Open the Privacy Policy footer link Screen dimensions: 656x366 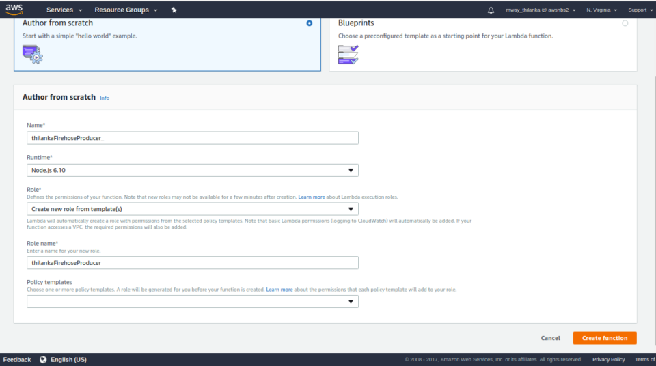click(x=608, y=359)
